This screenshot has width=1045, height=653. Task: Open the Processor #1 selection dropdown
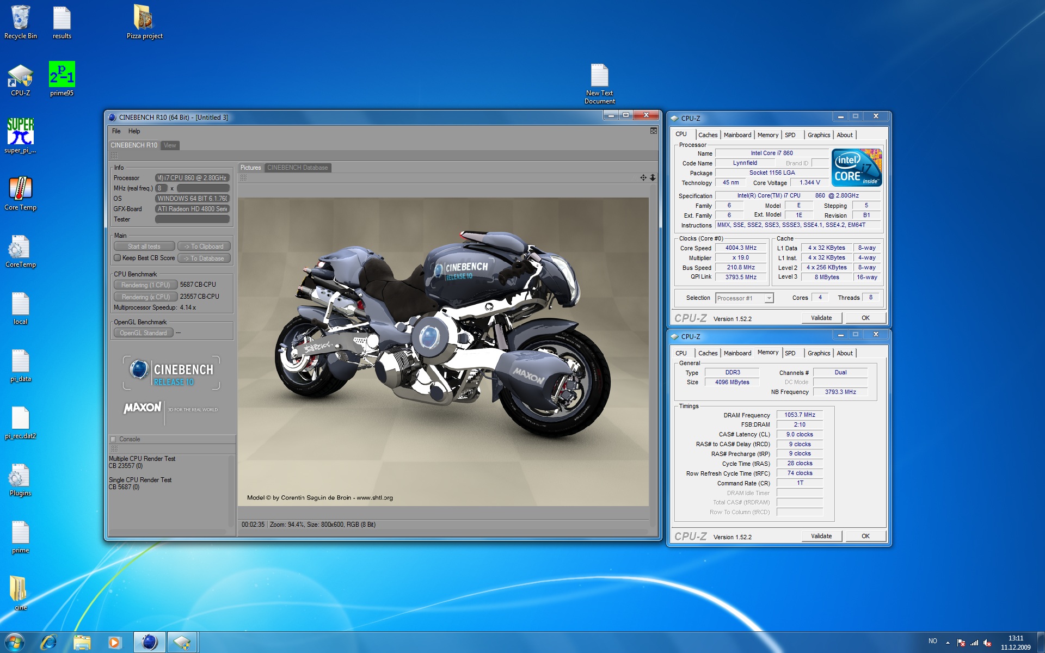pyautogui.click(x=744, y=298)
